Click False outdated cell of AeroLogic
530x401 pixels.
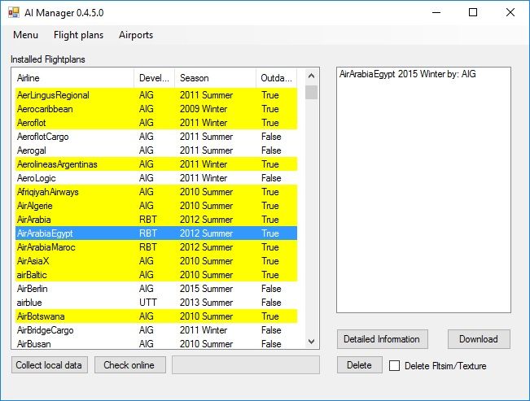(x=271, y=178)
